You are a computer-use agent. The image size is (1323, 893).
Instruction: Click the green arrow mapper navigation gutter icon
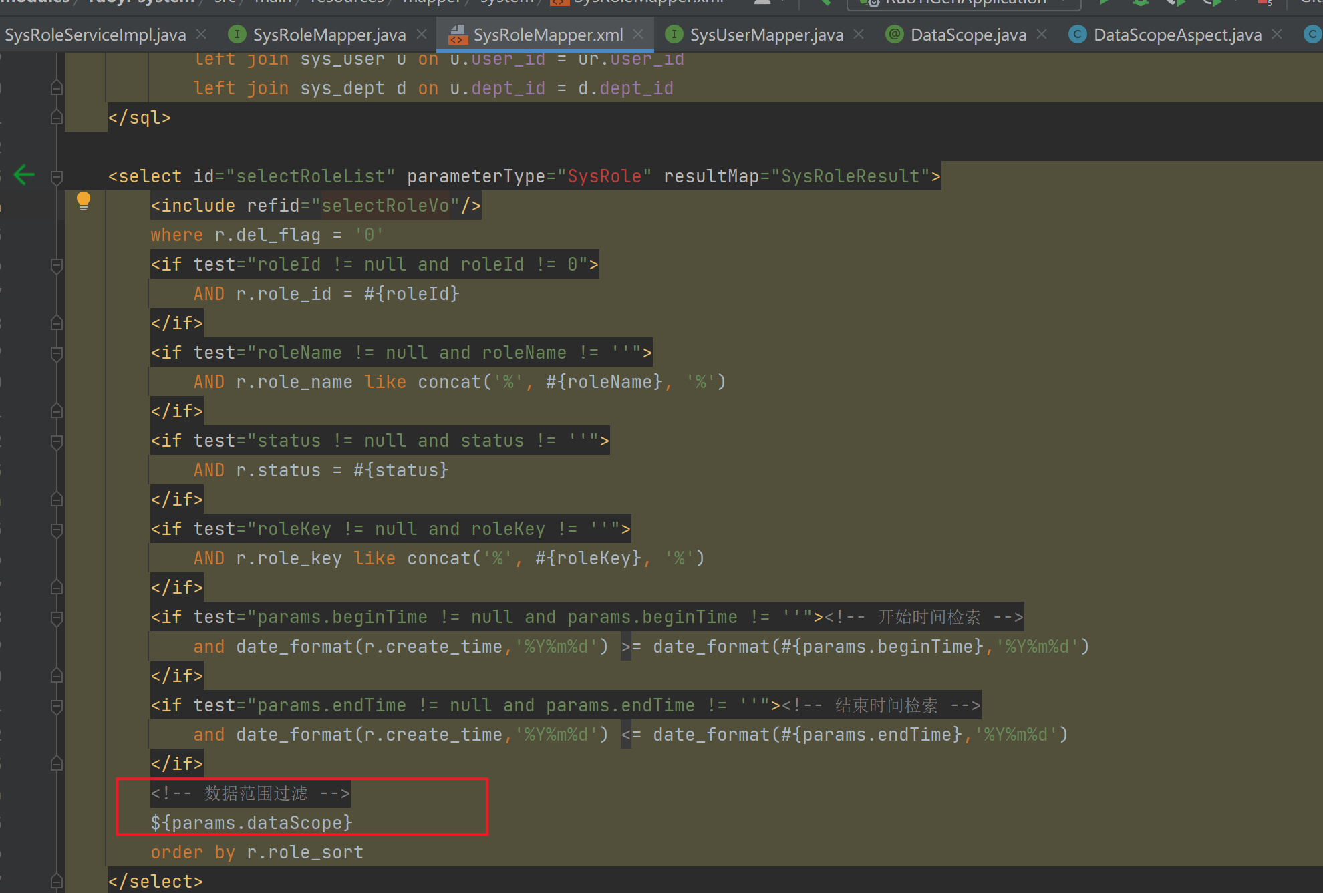[24, 175]
